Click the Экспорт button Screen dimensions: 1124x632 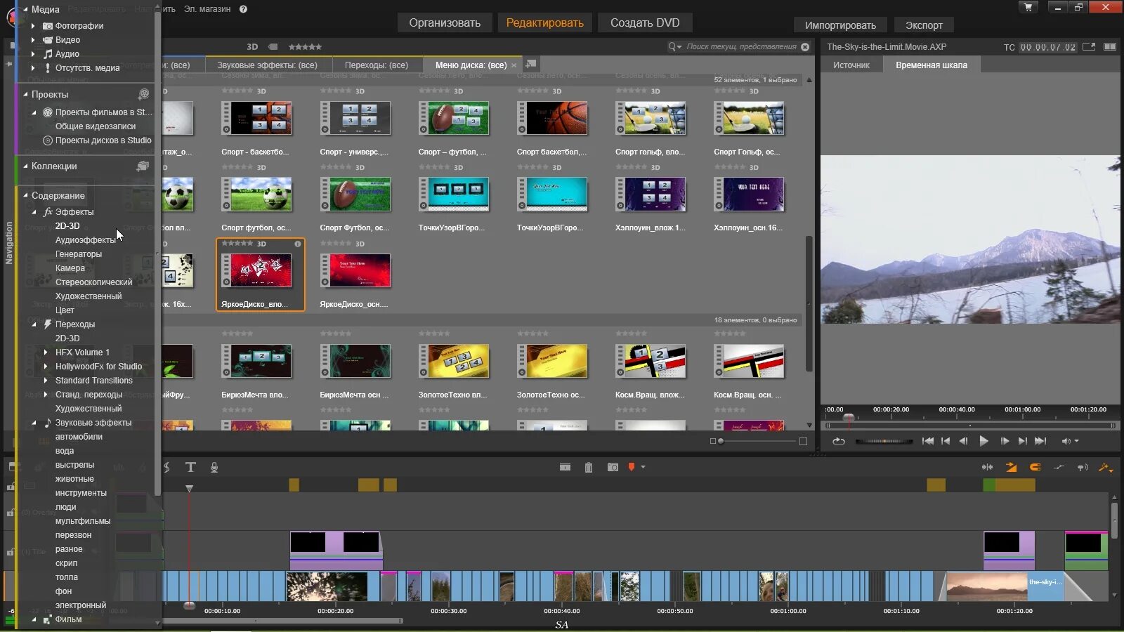[x=924, y=25]
